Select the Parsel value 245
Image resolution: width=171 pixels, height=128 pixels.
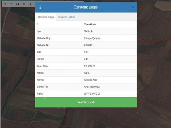86,59
